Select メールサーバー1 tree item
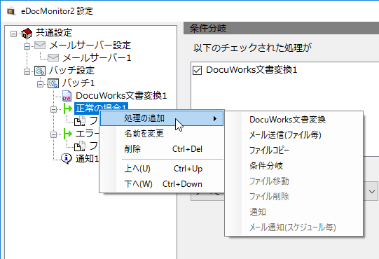Viewport: 379px width, 259px height. (x=97, y=58)
